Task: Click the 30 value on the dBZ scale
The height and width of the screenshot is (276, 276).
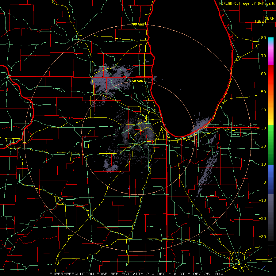Action: (263, 128)
